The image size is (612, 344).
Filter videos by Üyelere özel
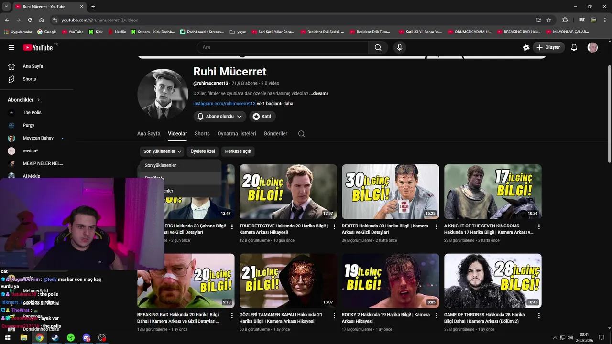(x=203, y=151)
